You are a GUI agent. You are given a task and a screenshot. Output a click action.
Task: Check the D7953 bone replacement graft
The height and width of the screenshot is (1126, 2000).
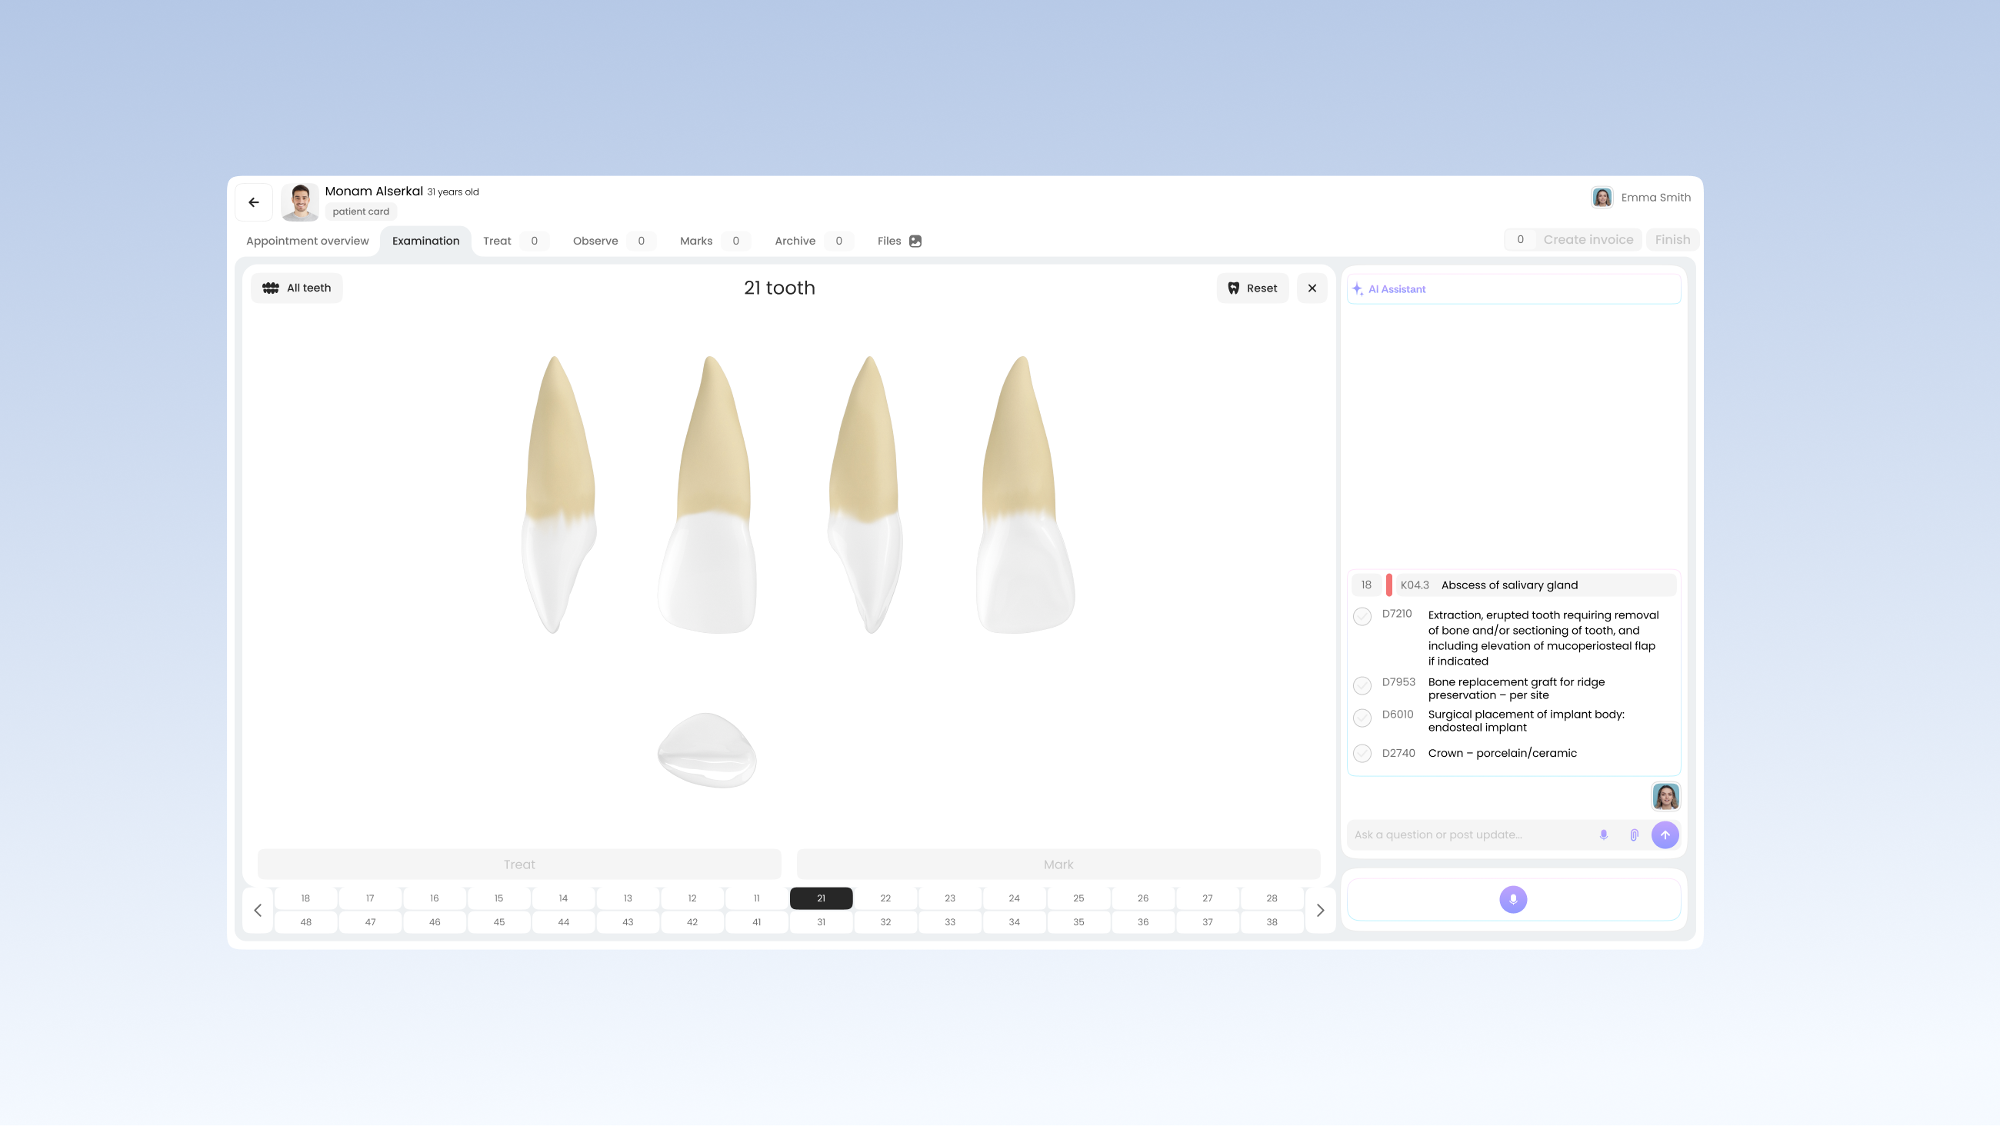click(1362, 686)
